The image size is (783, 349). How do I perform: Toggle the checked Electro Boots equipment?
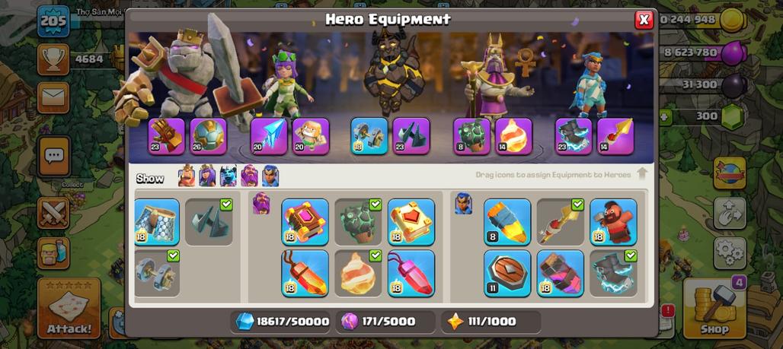tap(613, 273)
